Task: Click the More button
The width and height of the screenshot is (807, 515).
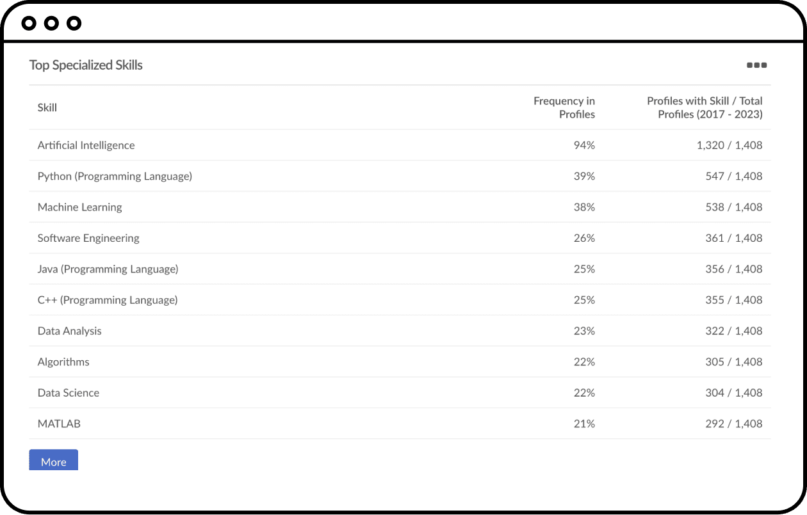Action: [x=54, y=460]
